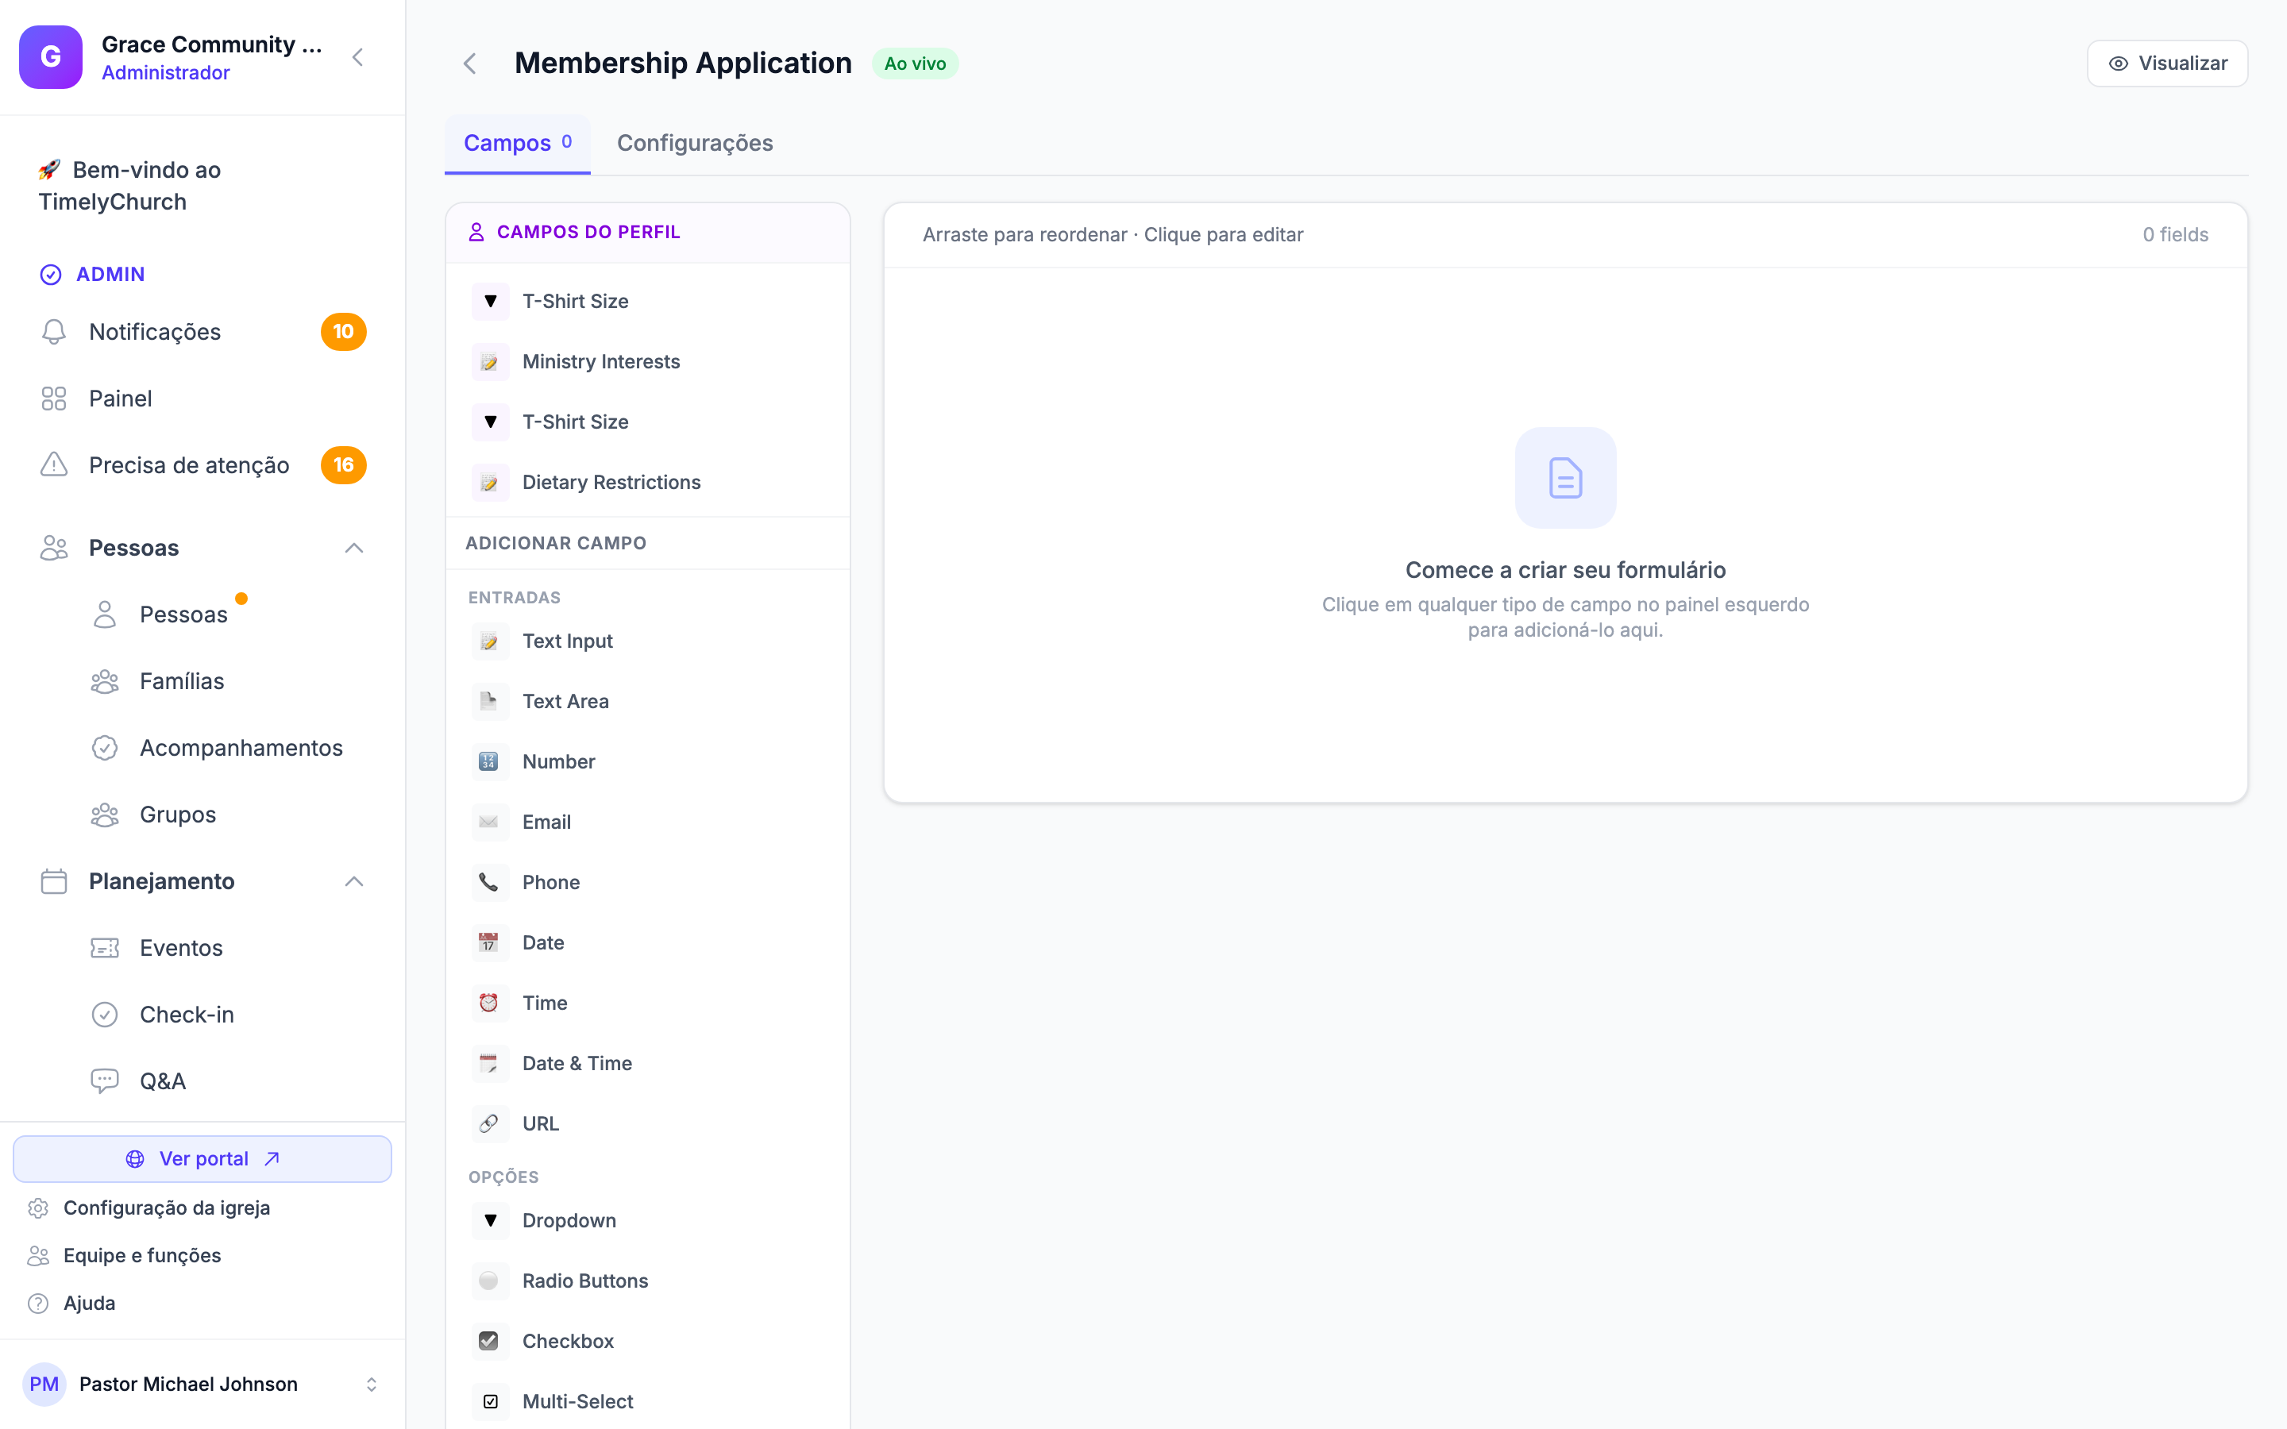Click the empty form document placeholder

click(1565, 478)
